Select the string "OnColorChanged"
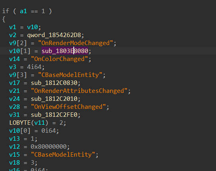216x171 pixels. (x=59, y=59)
